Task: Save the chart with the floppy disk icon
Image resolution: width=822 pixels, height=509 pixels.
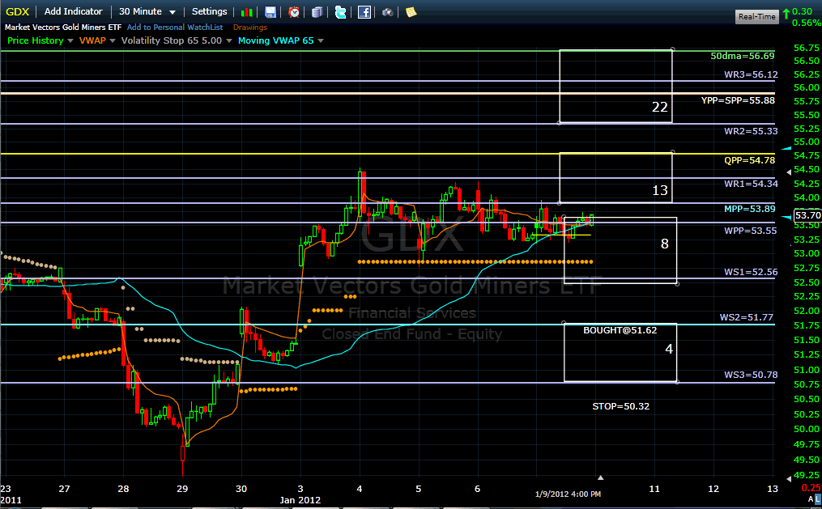Action: [270, 12]
